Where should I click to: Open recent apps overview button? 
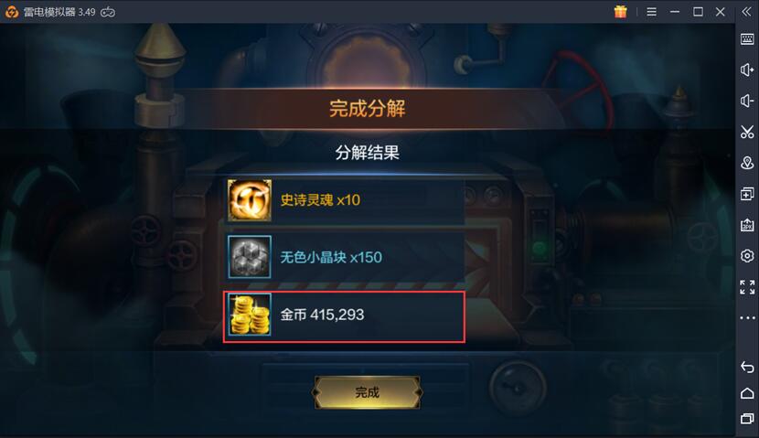747,419
